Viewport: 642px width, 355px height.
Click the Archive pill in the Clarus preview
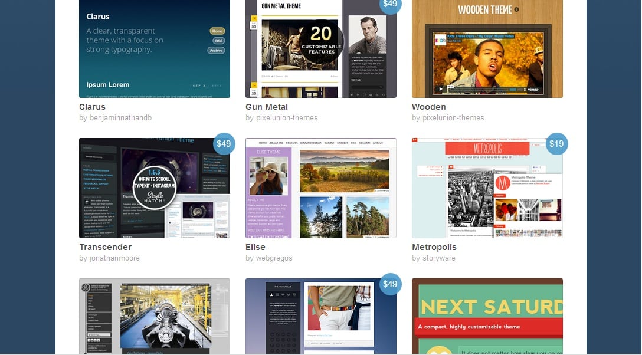tap(216, 51)
